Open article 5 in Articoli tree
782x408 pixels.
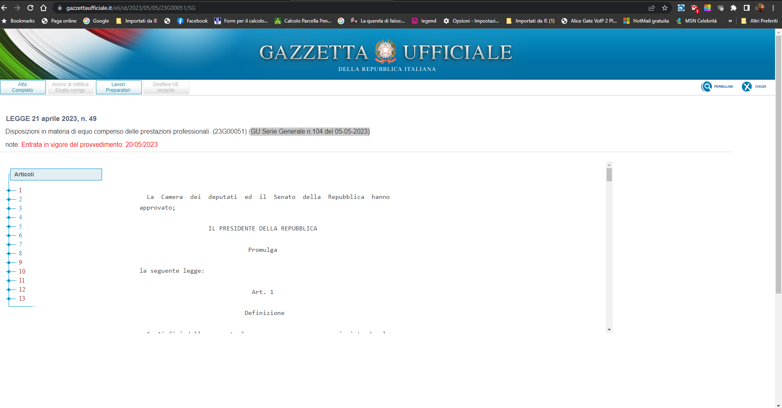tap(20, 226)
